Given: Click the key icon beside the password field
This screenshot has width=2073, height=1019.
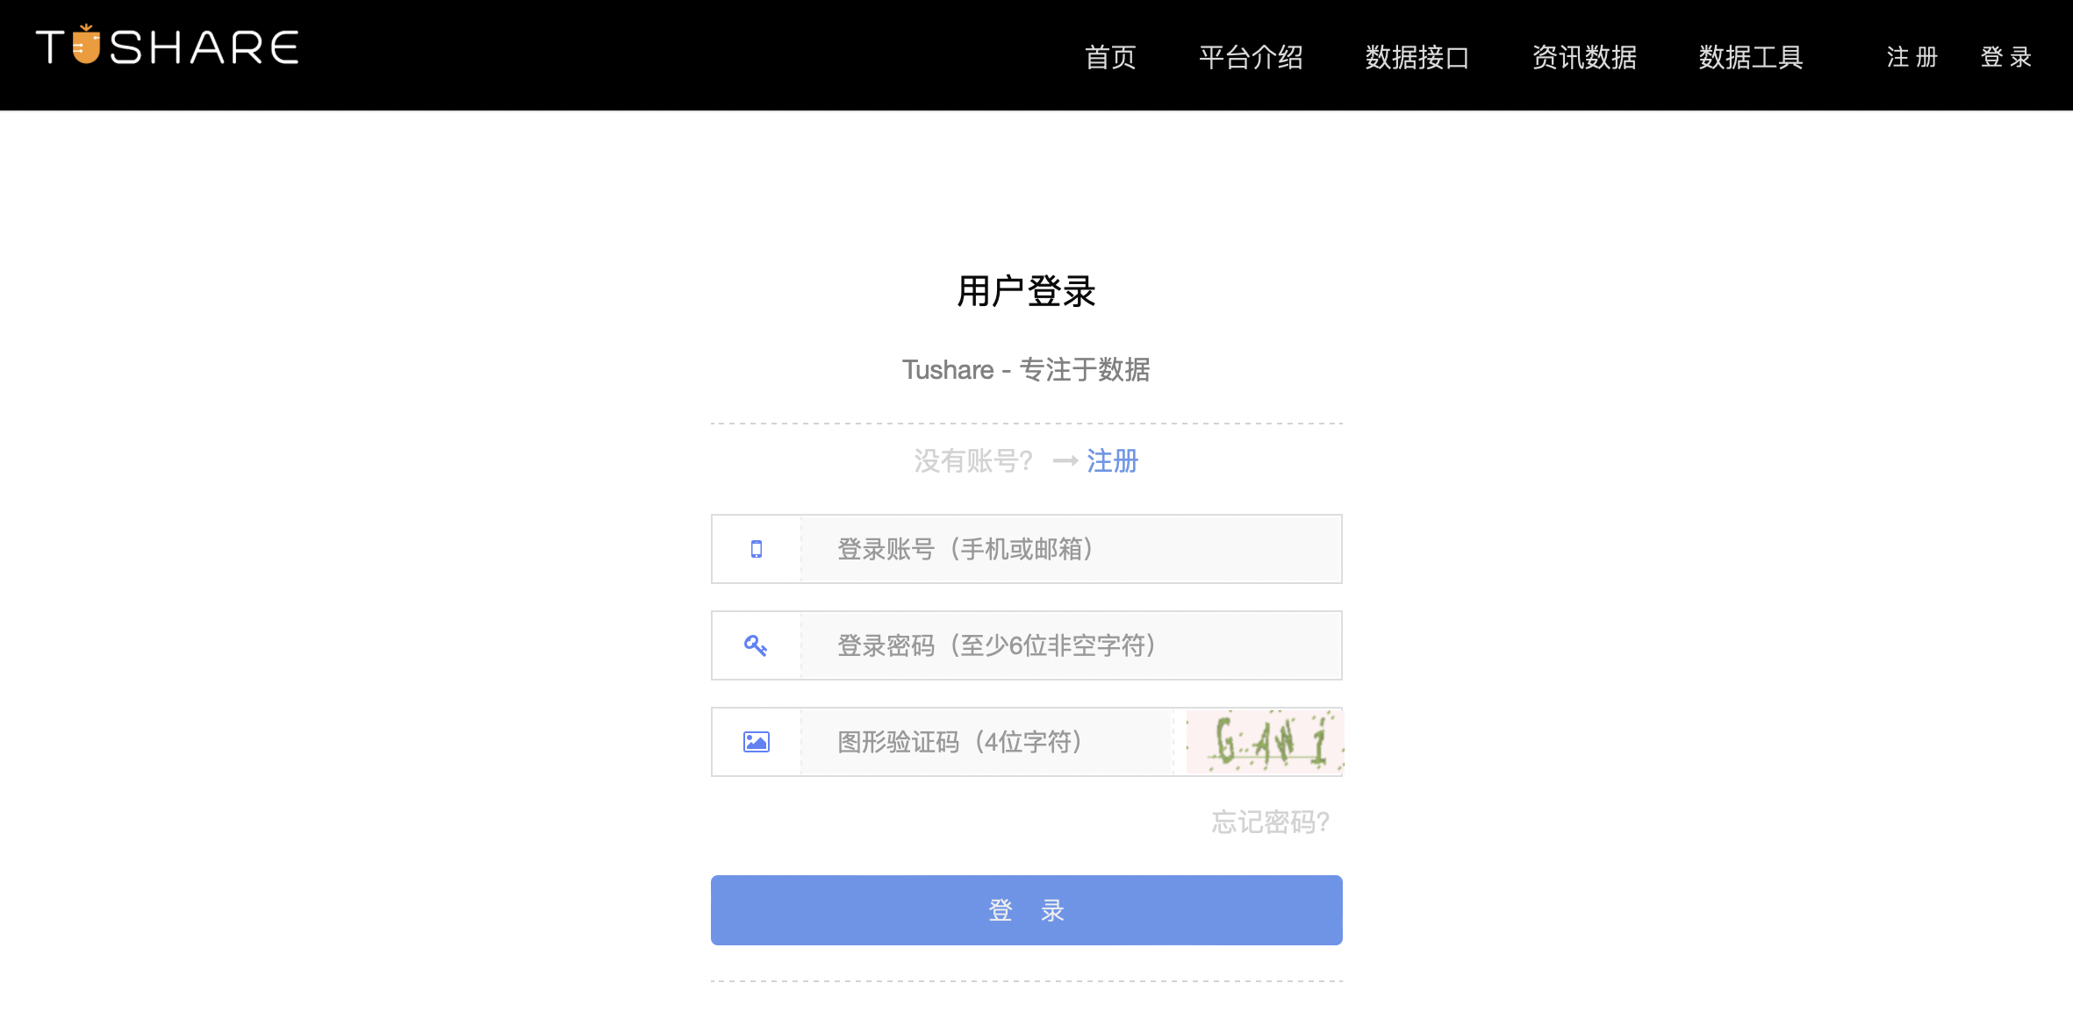Looking at the screenshot, I should pos(756,646).
